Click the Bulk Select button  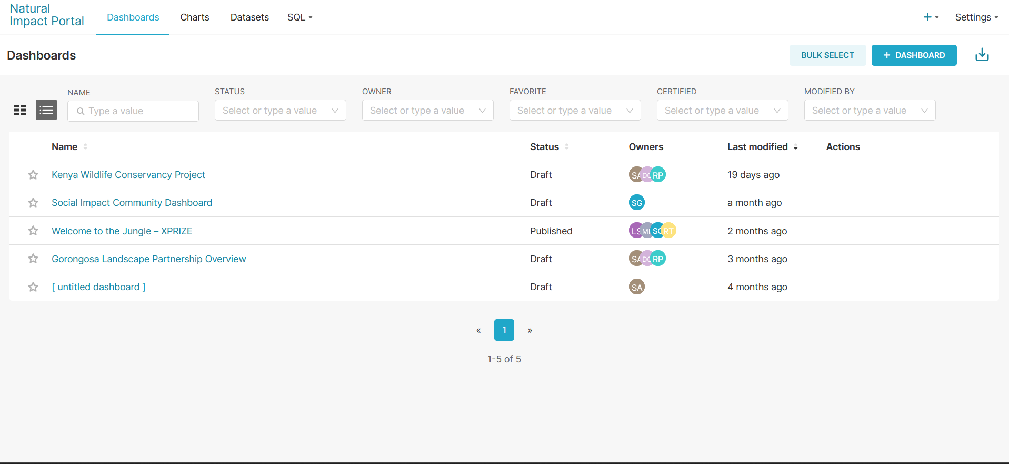pyautogui.click(x=827, y=55)
